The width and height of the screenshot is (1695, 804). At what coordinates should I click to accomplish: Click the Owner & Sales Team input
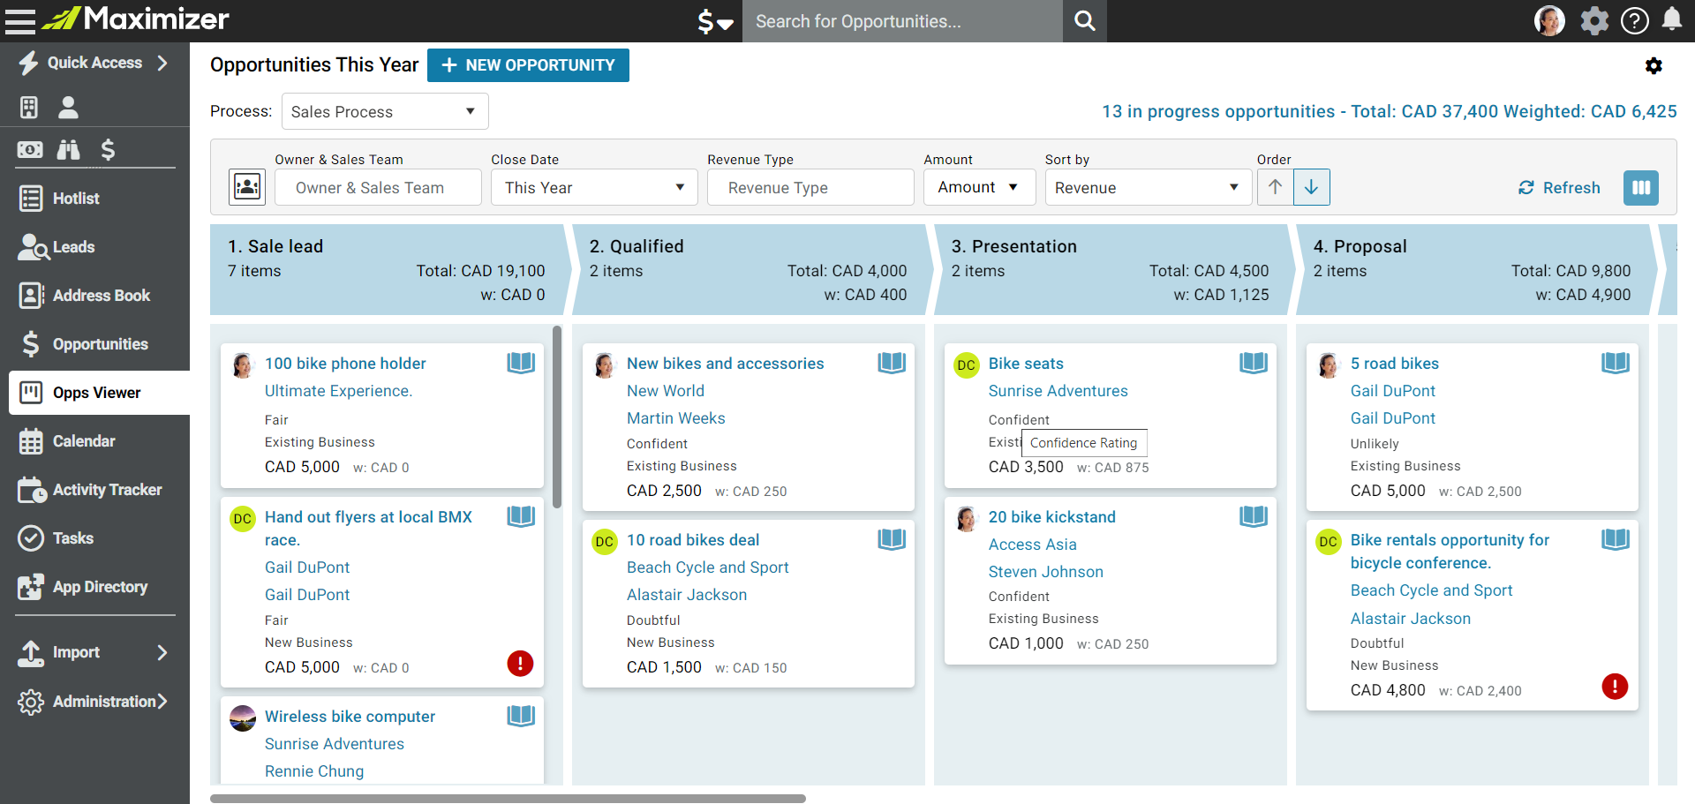point(378,187)
